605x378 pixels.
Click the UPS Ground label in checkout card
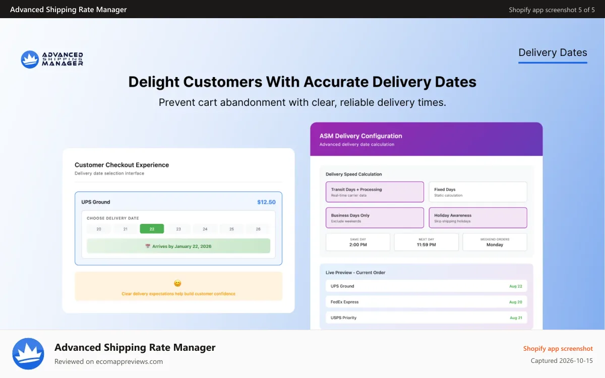96,202
